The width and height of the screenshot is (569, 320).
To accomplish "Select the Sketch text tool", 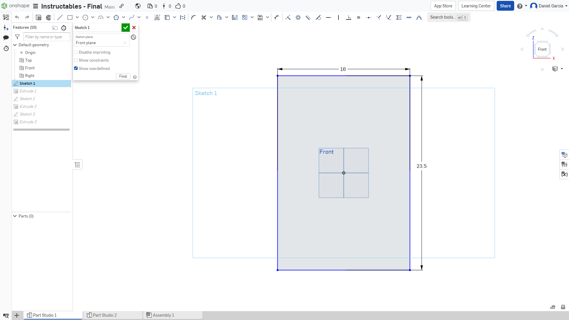I will click(x=157, y=17).
